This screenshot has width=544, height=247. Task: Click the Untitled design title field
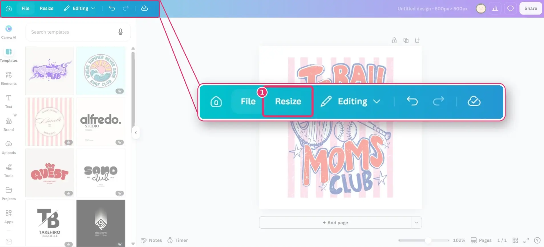pyautogui.click(x=432, y=9)
